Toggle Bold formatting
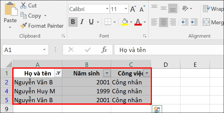 73,22
